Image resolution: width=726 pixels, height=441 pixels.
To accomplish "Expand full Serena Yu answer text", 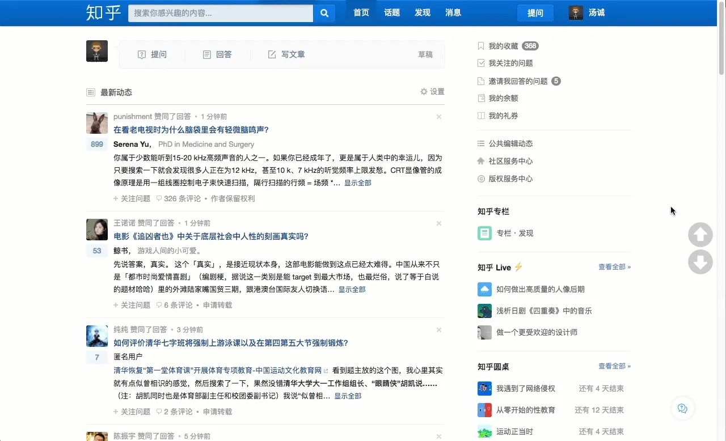I will click(x=357, y=183).
